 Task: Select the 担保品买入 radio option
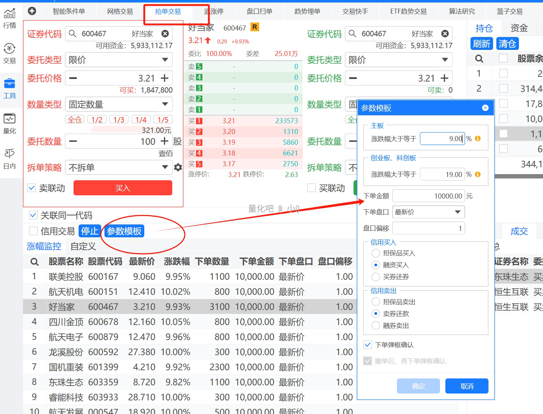pos(376,253)
